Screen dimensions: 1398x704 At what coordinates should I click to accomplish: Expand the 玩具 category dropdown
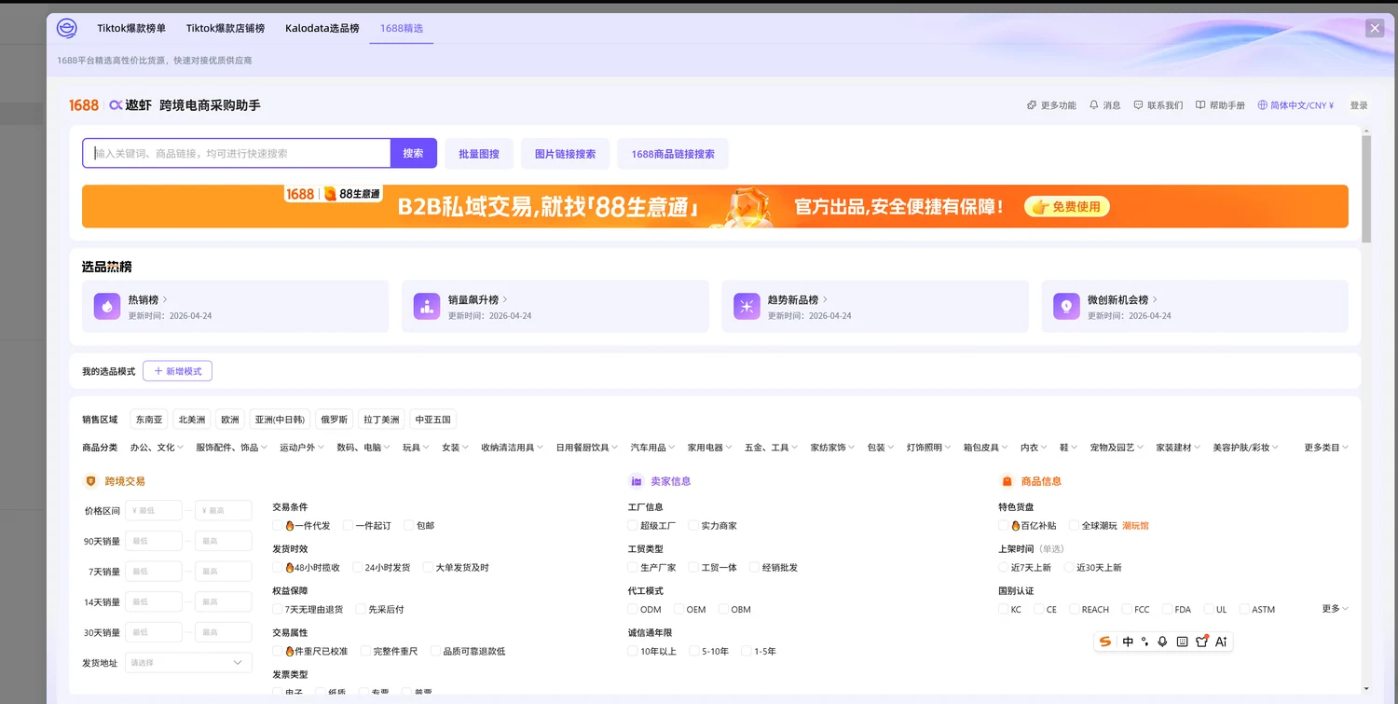pos(416,448)
